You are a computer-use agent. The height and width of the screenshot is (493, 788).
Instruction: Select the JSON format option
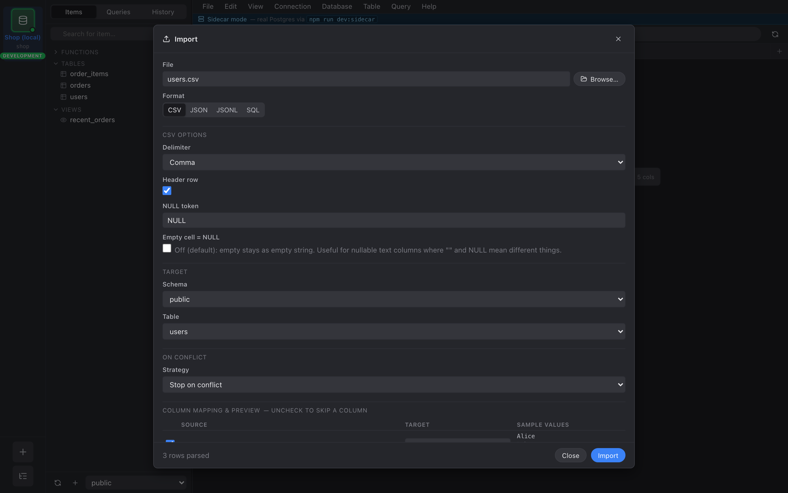coord(199,110)
